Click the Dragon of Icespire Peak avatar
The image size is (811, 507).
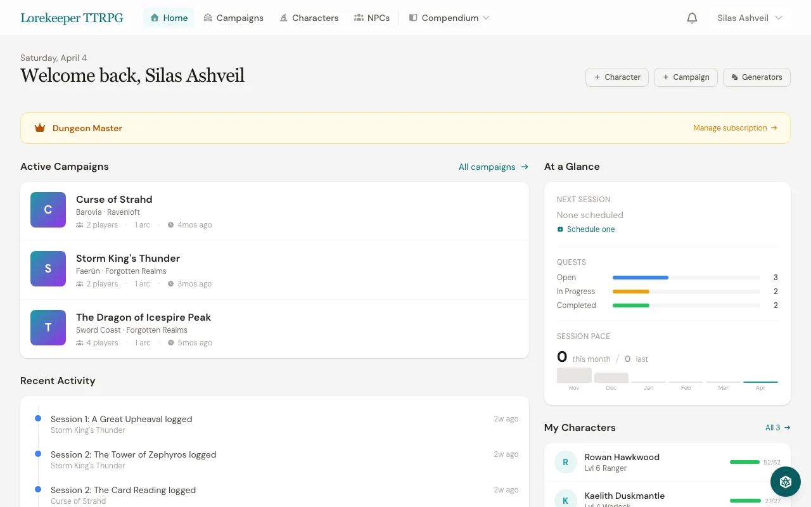(x=48, y=328)
